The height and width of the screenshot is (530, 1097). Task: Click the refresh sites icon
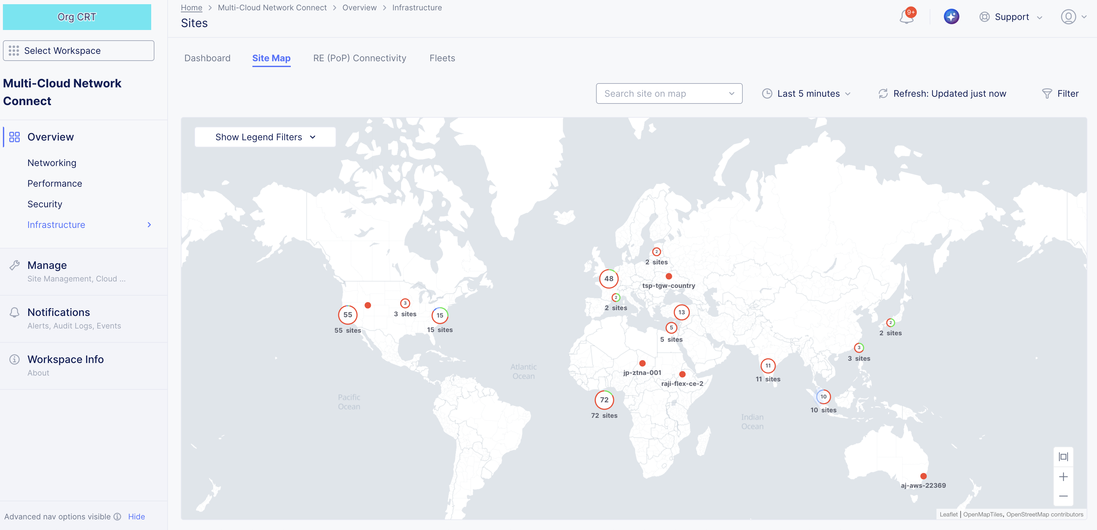[x=883, y=93]
